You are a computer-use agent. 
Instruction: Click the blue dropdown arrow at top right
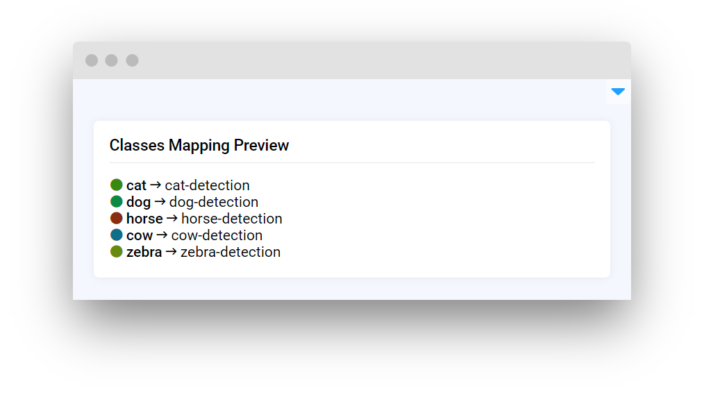tap(618, 92)
